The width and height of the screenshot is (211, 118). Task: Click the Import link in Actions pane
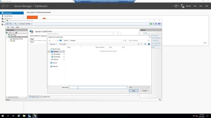click(x=145, y=33)
